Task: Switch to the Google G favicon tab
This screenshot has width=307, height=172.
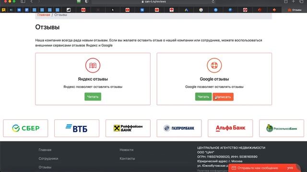Action: [201, 10]
